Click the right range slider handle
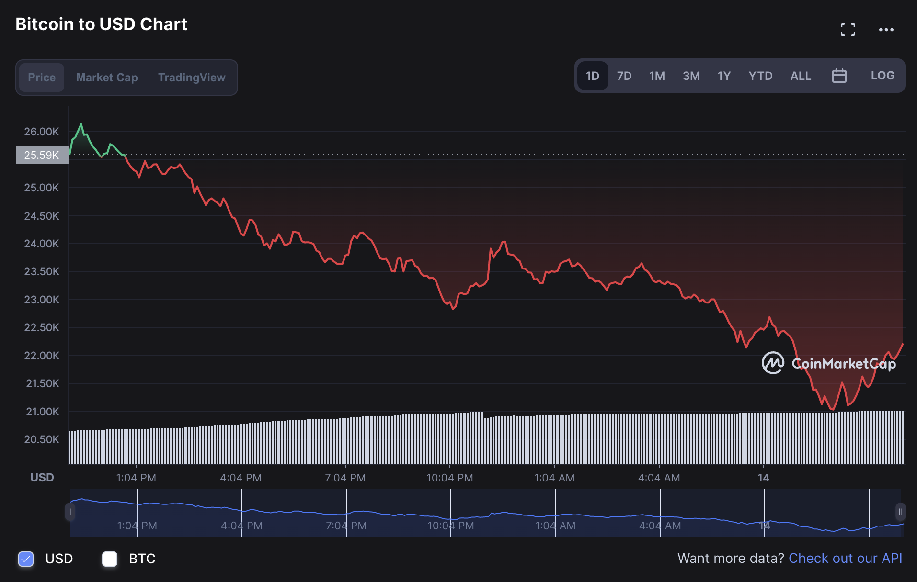 [900, 512]
